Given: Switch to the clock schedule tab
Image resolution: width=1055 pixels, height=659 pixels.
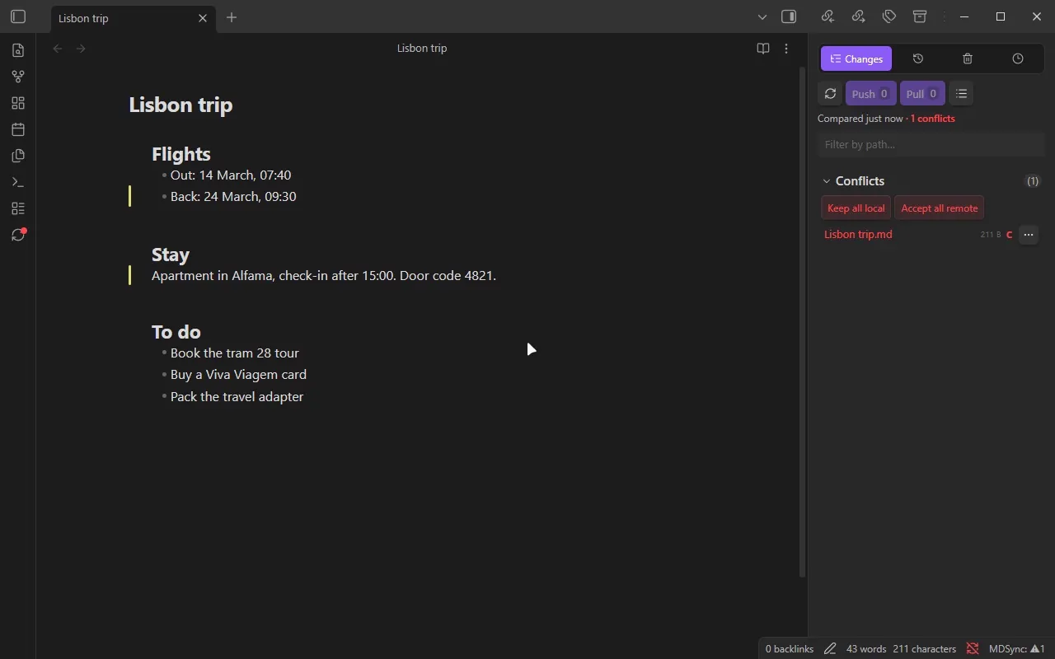Looking at the screenshot, I should (1018, 58).
